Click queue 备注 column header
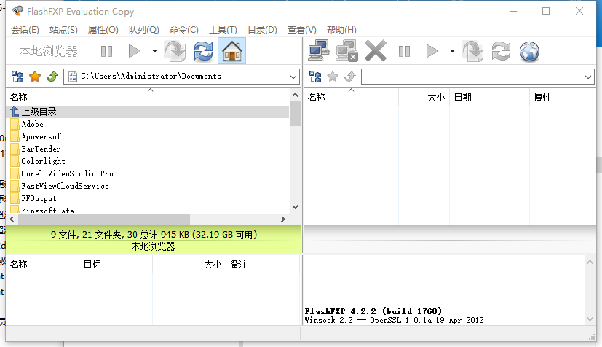The width and height of the screenshot is (602, 347). click(263, 264)
